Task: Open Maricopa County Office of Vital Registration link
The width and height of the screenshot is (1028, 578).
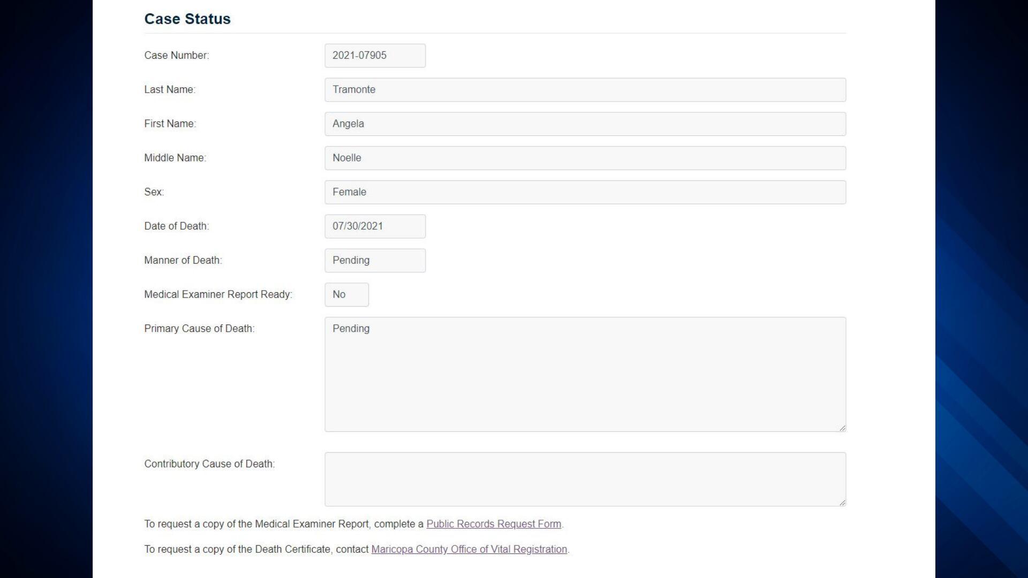Action: pos(468,550)
